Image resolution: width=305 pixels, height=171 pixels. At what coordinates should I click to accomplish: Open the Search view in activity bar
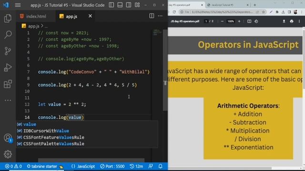click(8, 35)
